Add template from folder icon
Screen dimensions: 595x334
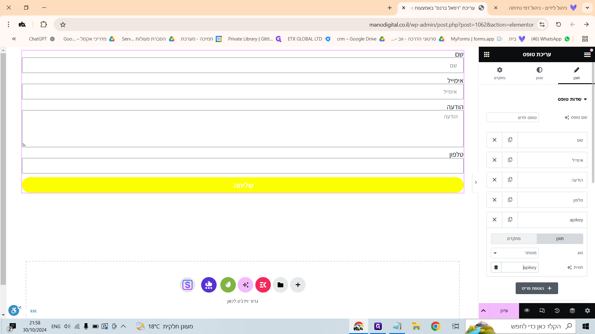point(280,285)
